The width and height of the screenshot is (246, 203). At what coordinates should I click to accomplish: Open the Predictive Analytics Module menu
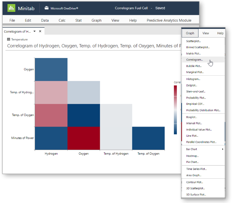pyautogui.click(x=169, y=21)
